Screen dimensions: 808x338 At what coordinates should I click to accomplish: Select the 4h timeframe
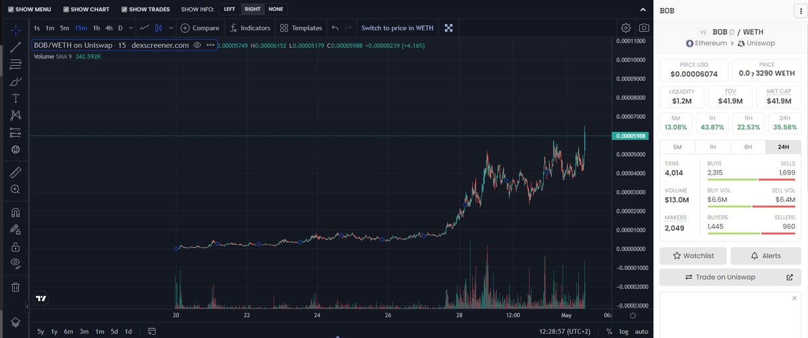coord(109,28)
